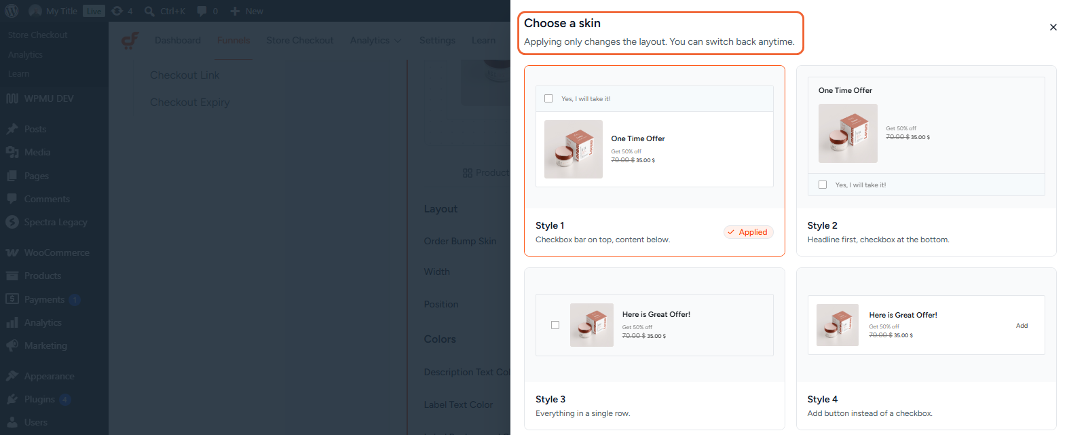Click the Width setting label
Image resolution: width=1067 pixels, height=435 pixels.
coord(437,271)
